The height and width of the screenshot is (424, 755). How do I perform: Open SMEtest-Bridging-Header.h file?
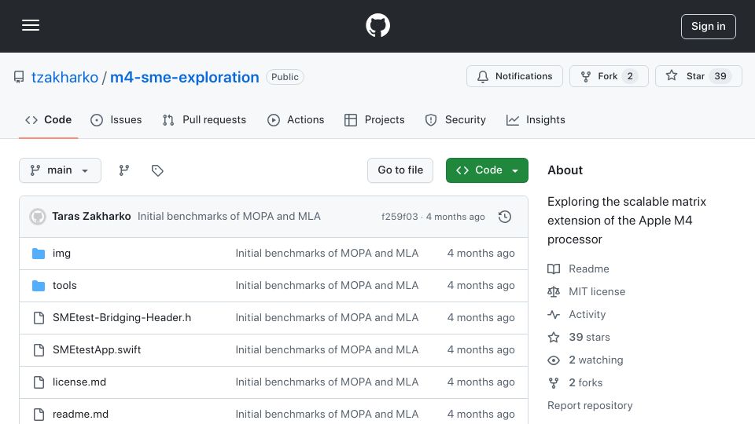click(x=122, y=318)
